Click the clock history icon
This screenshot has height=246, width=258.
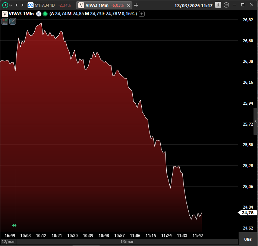click(x=5, y=5)
